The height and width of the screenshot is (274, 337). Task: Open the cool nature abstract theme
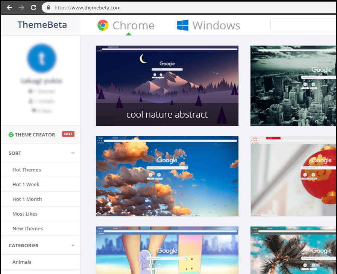[167, 86]
